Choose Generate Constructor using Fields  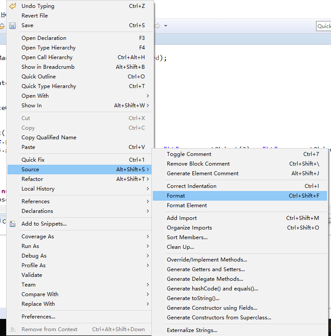click(240, 308)
